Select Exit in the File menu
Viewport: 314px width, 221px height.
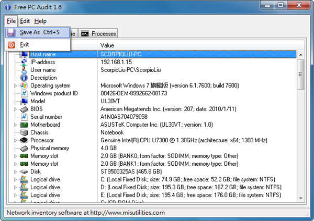pos(25,45)
